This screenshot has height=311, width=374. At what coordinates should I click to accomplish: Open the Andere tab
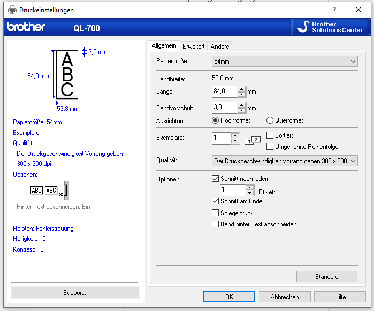click(219, 47)
